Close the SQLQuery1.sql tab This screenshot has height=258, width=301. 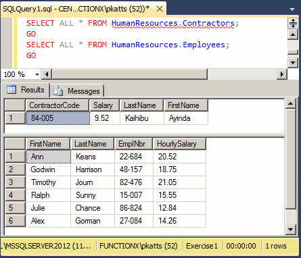160,9
